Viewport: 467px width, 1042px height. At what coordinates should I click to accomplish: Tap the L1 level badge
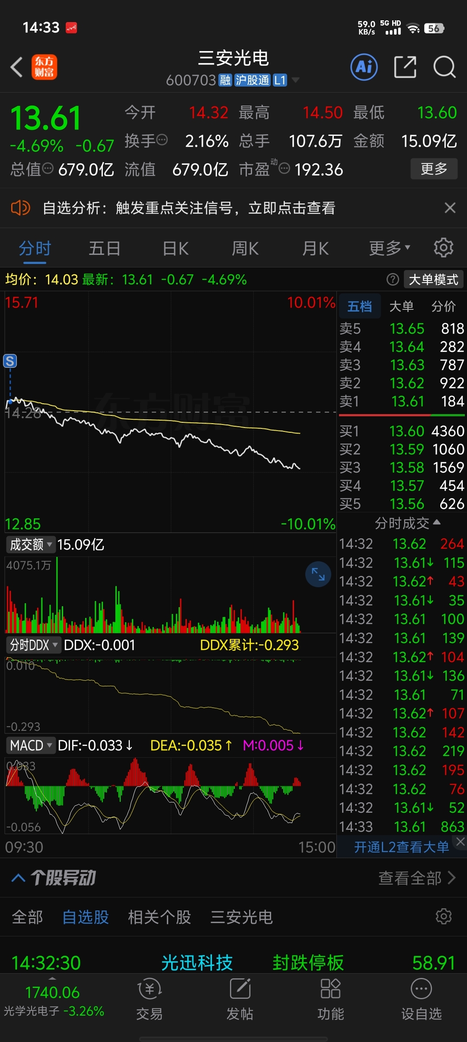[x=280, y=80]
